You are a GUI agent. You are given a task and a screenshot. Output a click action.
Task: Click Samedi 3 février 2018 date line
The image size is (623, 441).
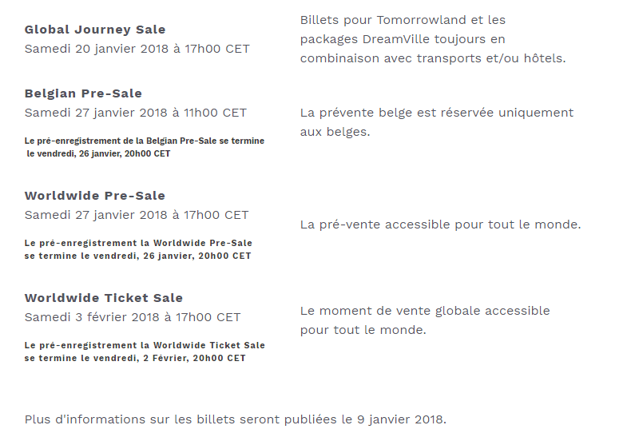(x=133, y=317)
